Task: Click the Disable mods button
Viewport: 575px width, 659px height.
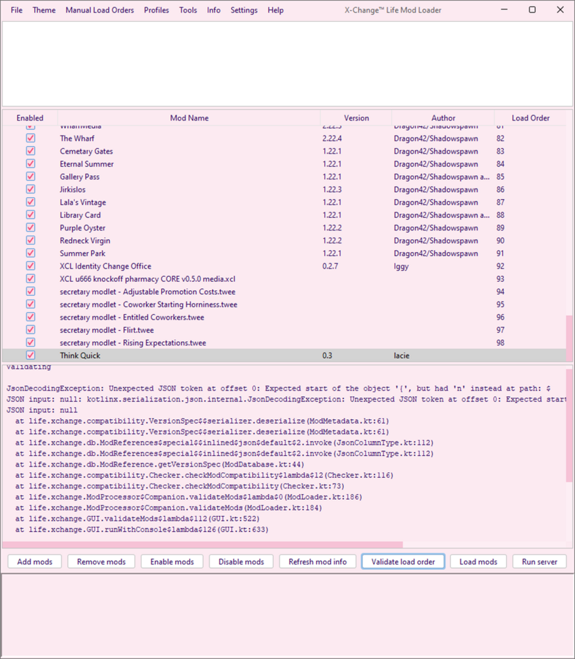Action: pos(241,561)
